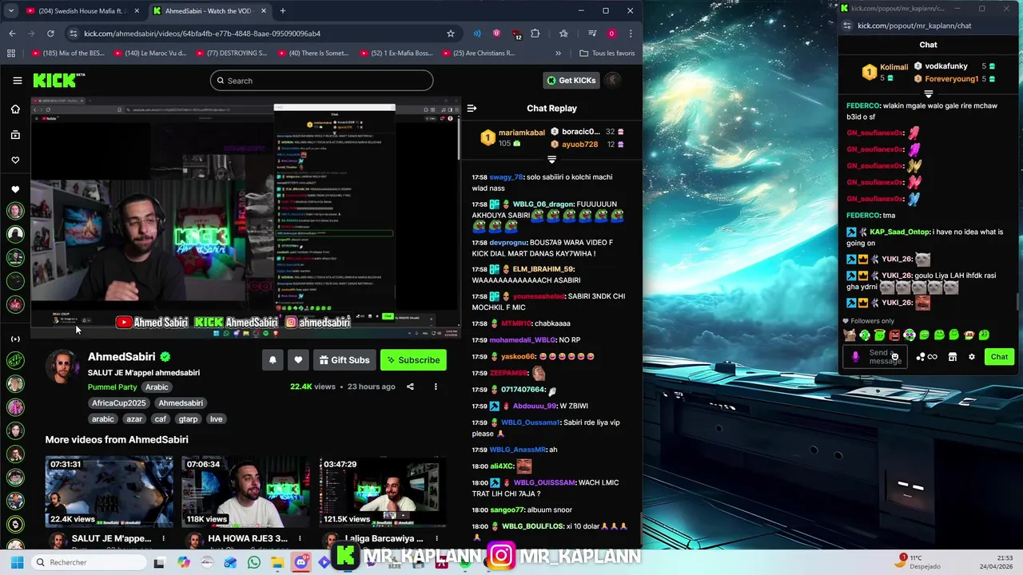Open AhmedSabiri channel avatar

(62, 367)
